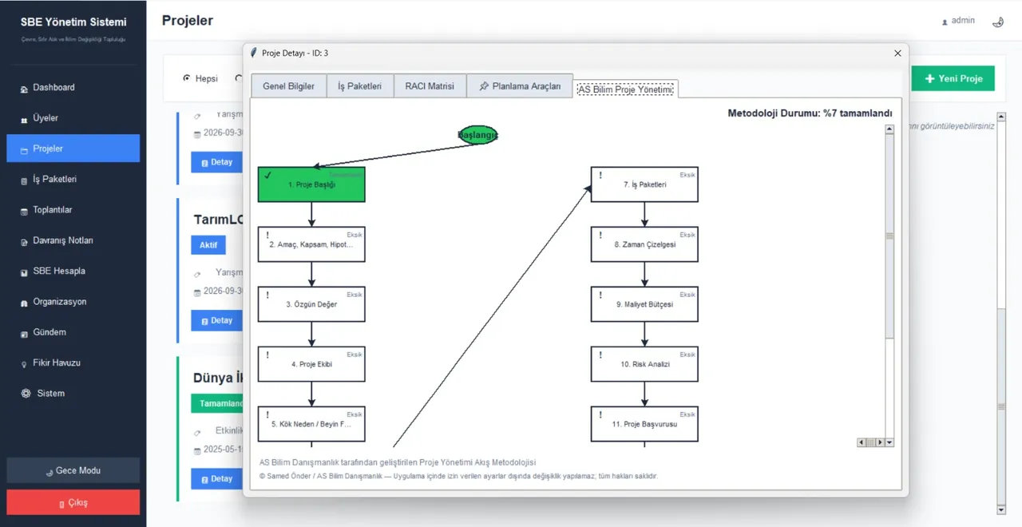This screenshot has height=527, width=1022.
Task: Click the diagram's vertical scrollbar down arrow
Action: (x=889, y=442)
